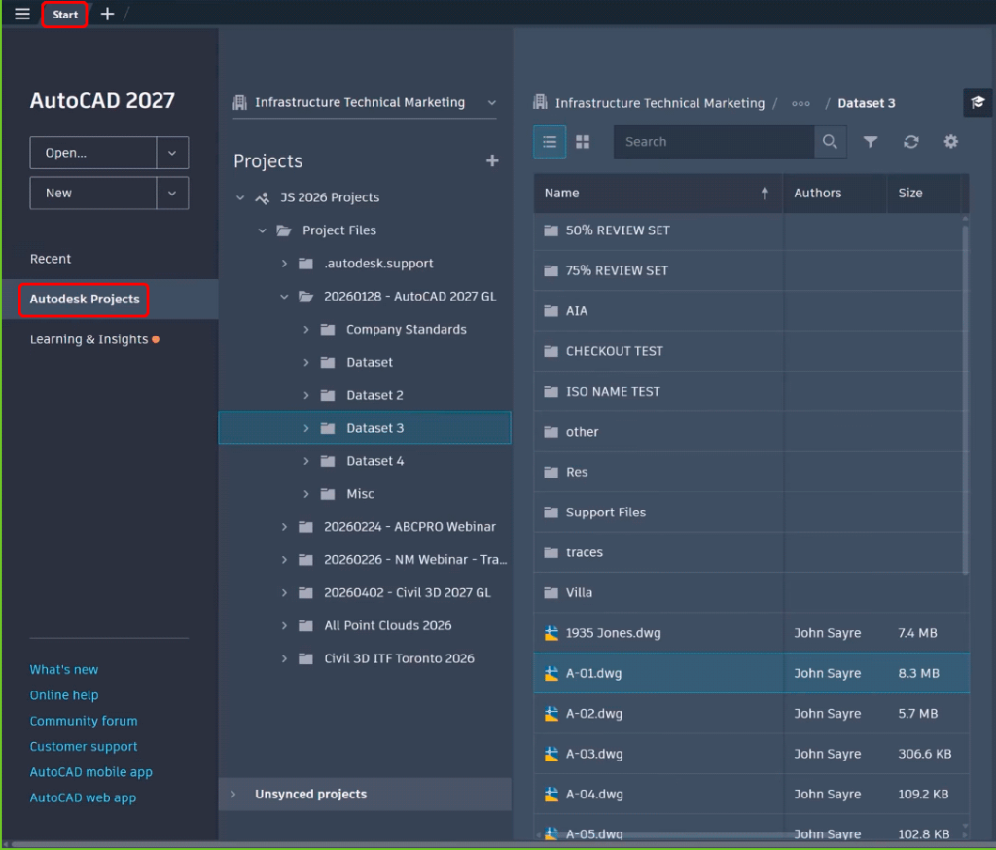
Task: Open the learning graduation cap icon
Action: click(x=978, y=101)
